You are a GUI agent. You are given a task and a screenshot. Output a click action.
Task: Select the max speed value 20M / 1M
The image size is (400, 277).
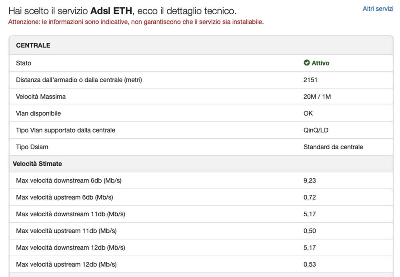click(317, 97)
